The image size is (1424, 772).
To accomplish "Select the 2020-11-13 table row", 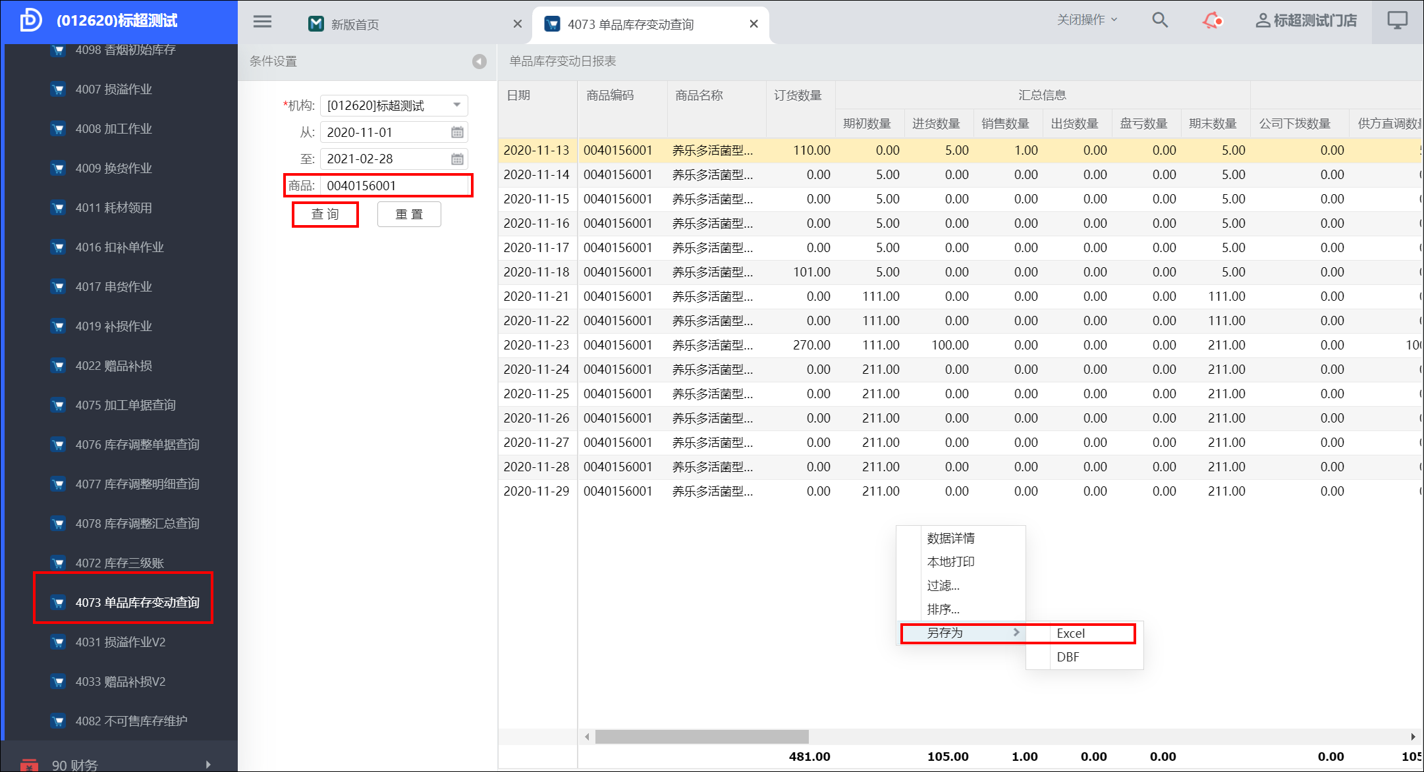I will tap(960, 151).
